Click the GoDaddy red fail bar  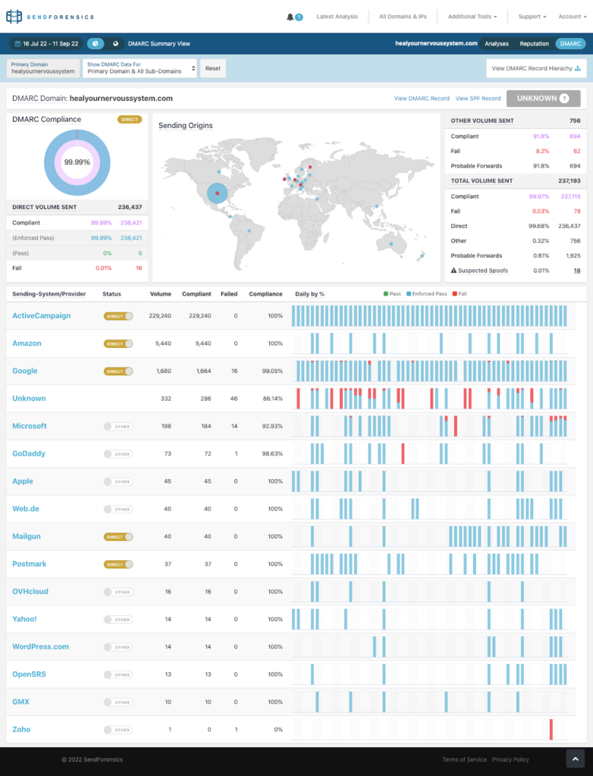coord(403,454)
